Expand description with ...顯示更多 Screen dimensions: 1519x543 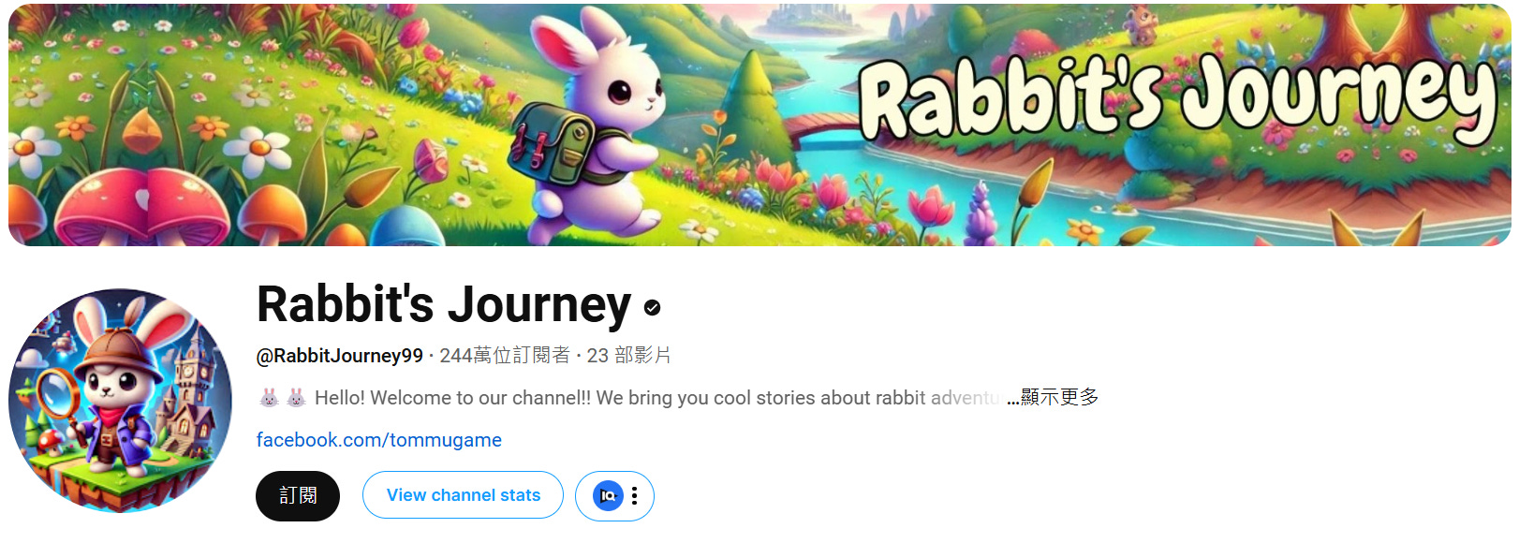1053,397
